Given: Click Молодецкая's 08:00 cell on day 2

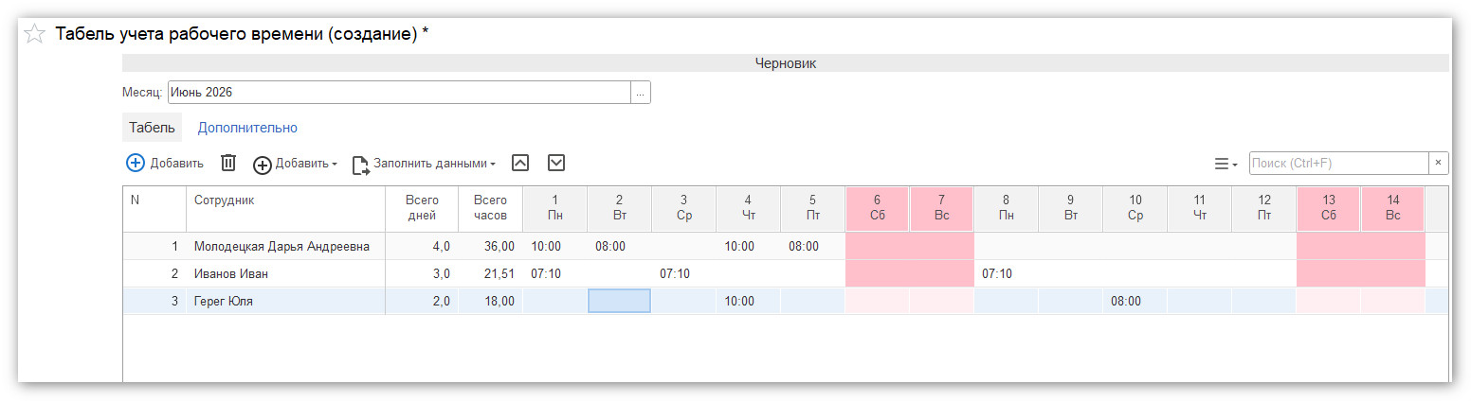Looking at the screenshot, I should [x=619, y=247].
